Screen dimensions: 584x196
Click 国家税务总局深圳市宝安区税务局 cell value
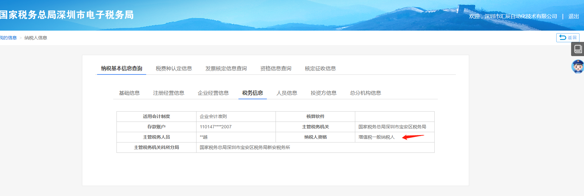click(x=392, y=127)
